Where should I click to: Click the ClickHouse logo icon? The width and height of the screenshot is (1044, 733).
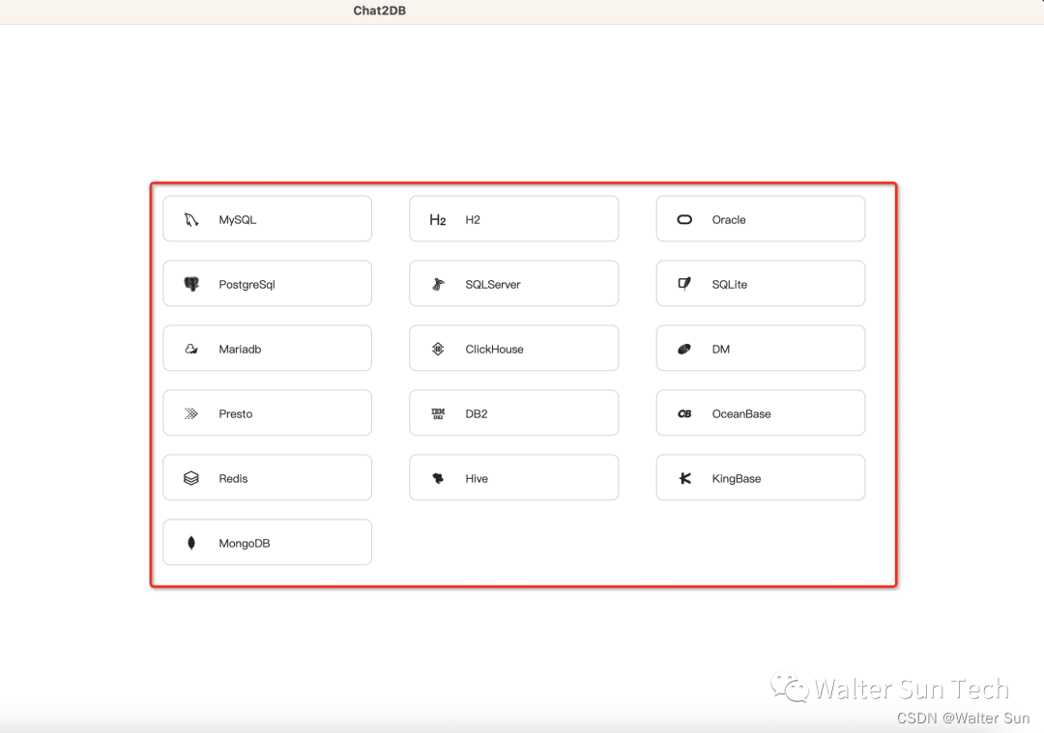(438, 349)
